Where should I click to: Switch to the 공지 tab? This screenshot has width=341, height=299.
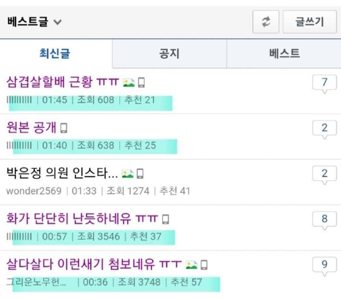169,54
